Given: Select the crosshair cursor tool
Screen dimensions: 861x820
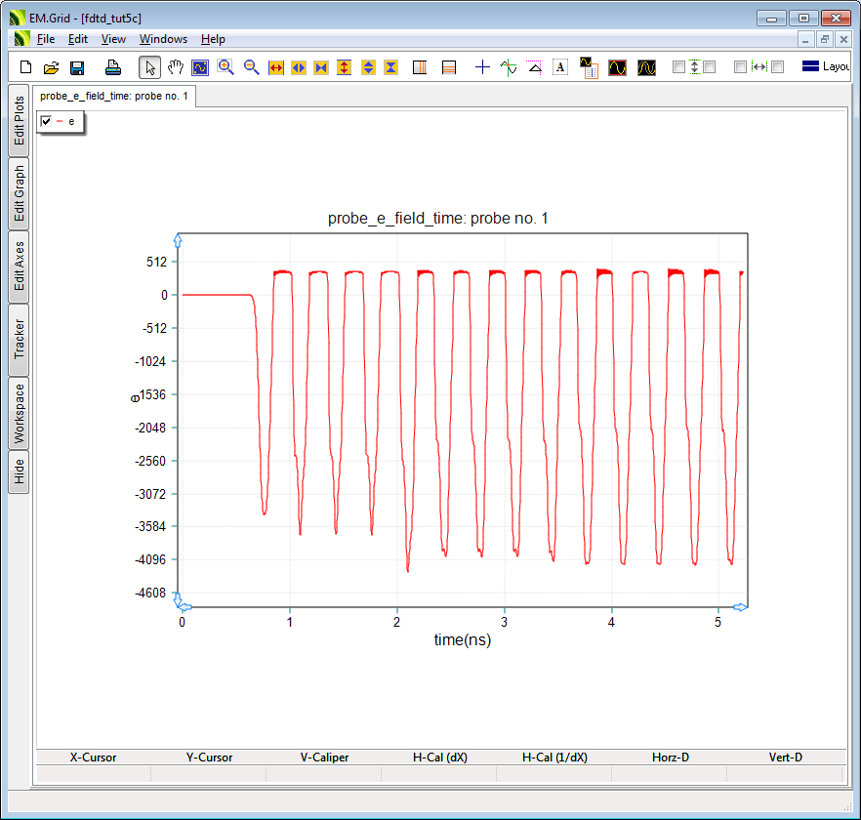Looking at the screenshot, I should coord(482,67).
